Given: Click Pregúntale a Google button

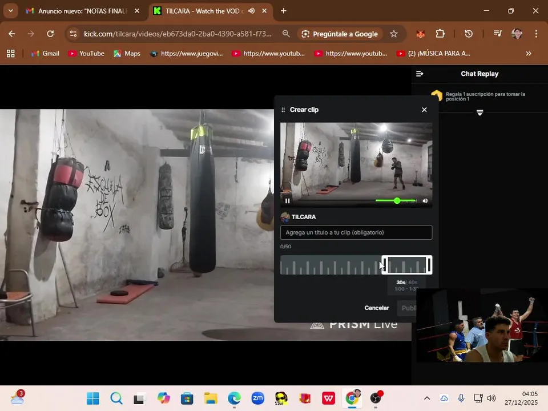Looking at the screenshot, I should 340,34.
